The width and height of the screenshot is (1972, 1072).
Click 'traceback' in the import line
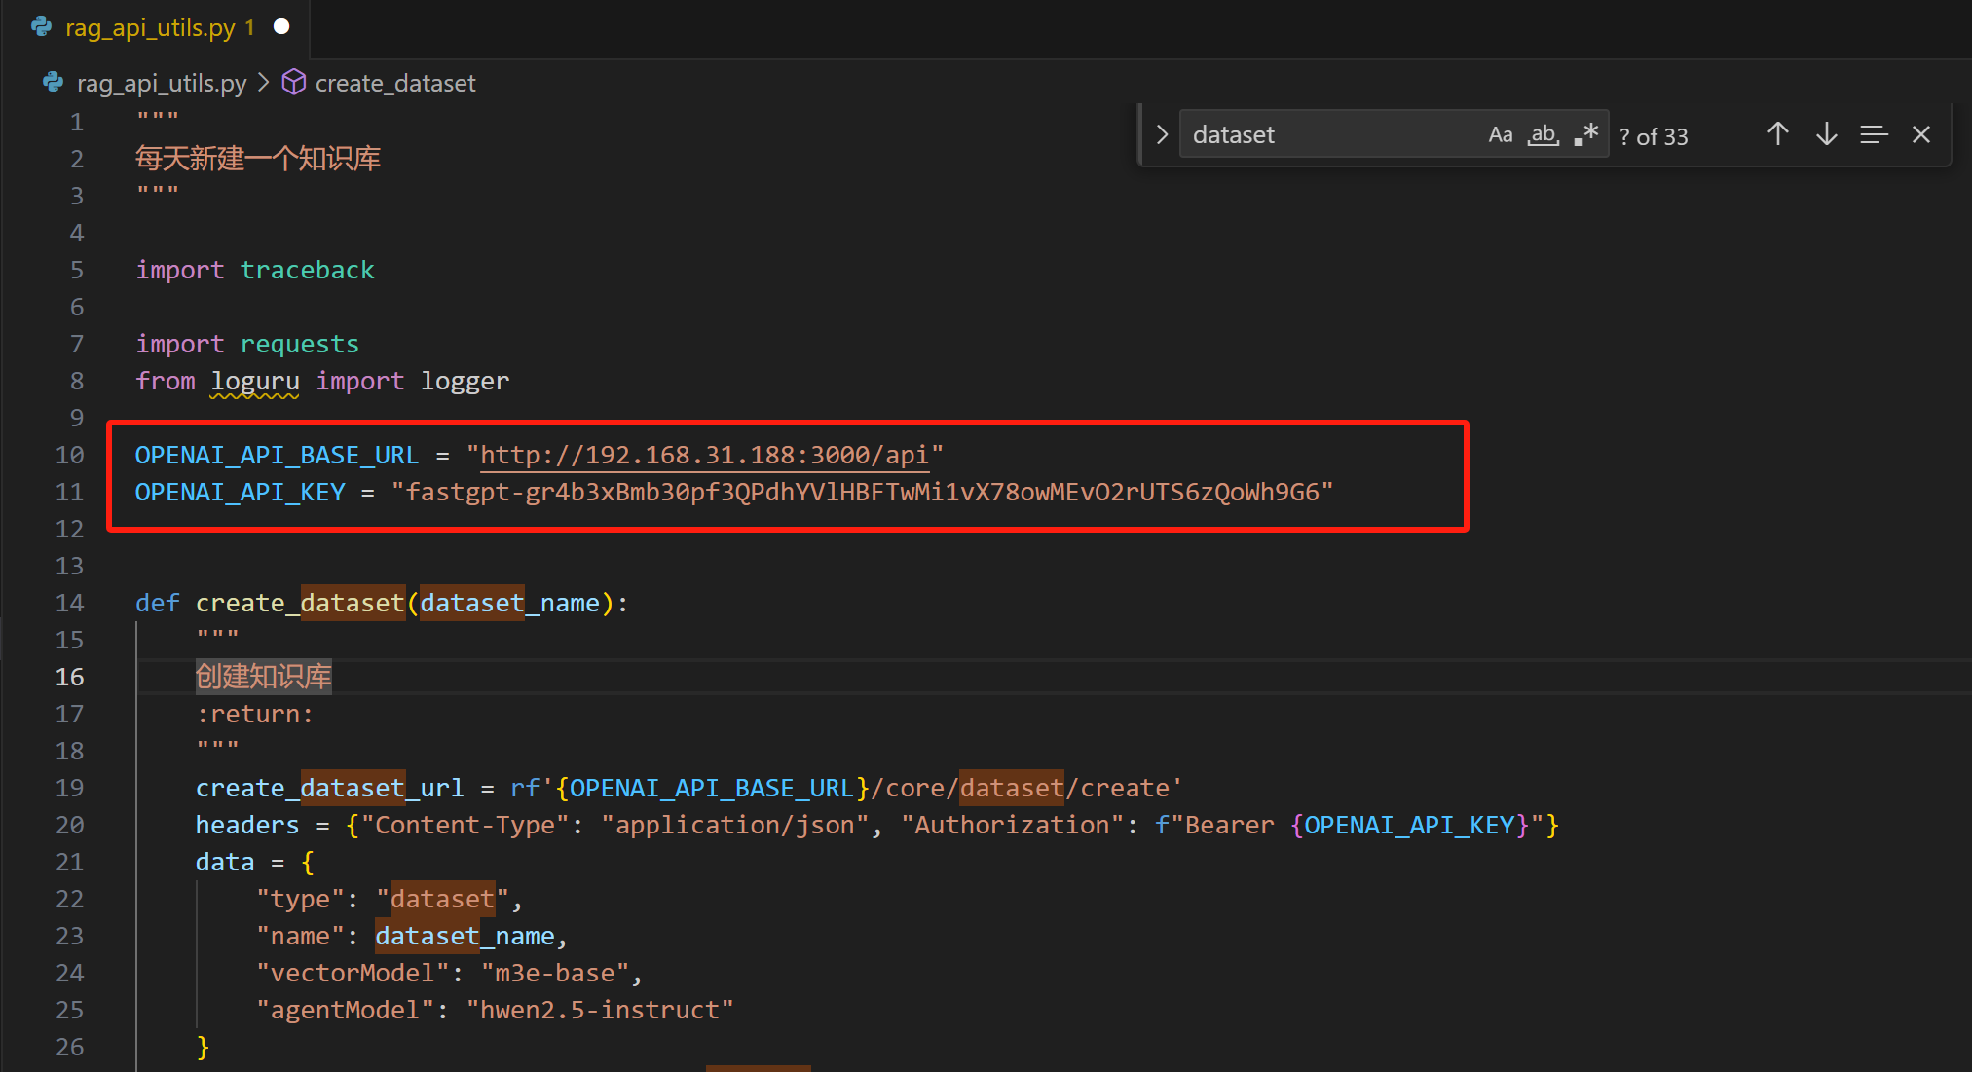pyautogui.click(x=307, y=270)
